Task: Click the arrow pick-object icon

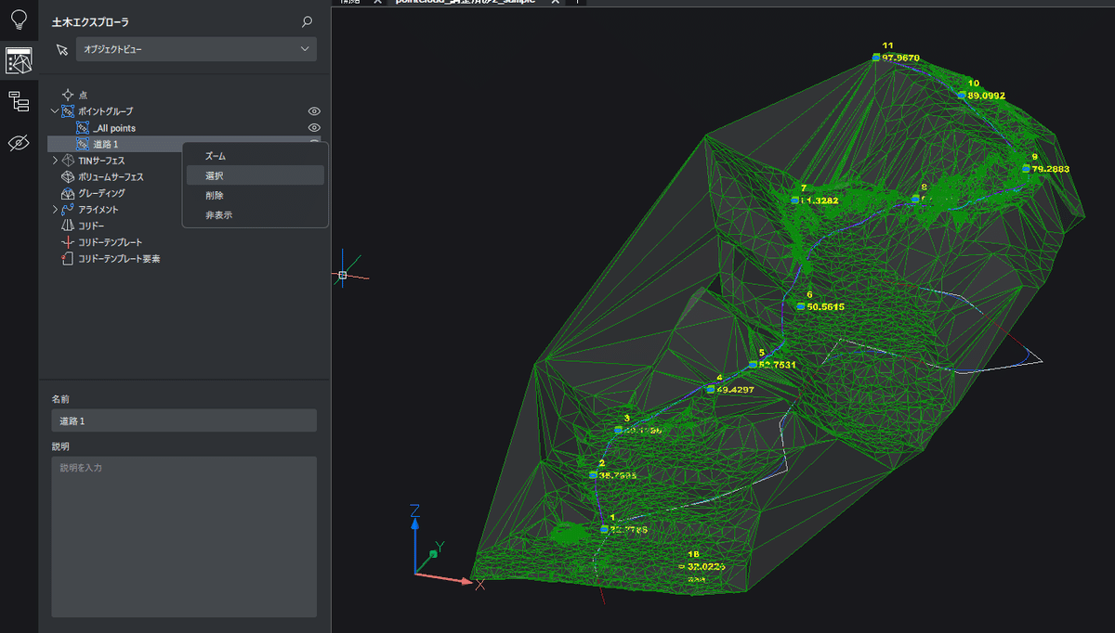Action: (x=62, y=49)
